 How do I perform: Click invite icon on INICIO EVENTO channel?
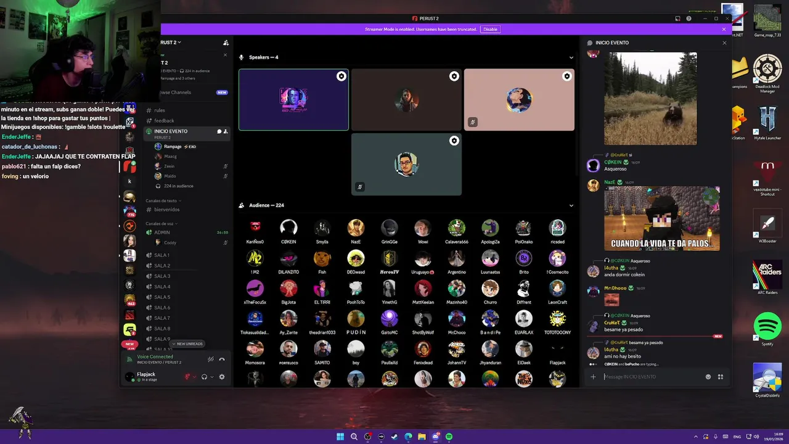[x=226, y=131]
